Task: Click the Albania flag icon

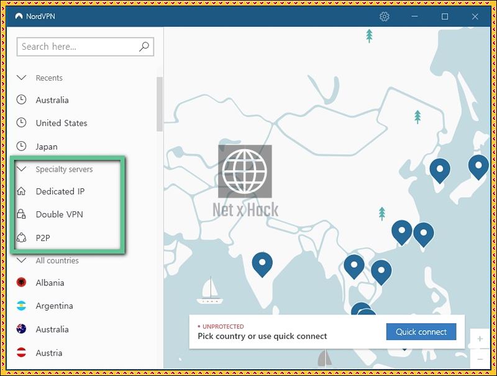Action: [21, 282]
